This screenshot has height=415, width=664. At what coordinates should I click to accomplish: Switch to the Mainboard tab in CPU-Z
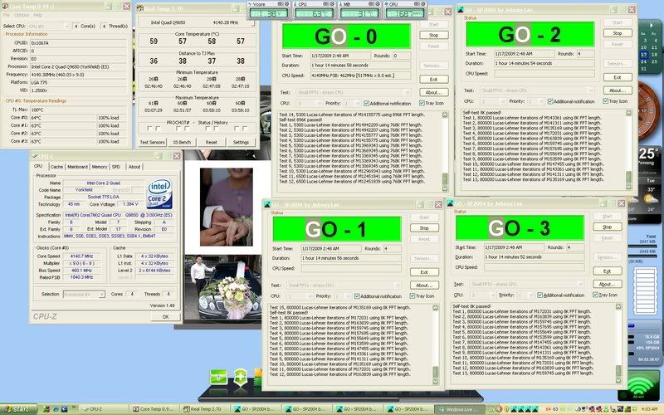coord(77,167)
